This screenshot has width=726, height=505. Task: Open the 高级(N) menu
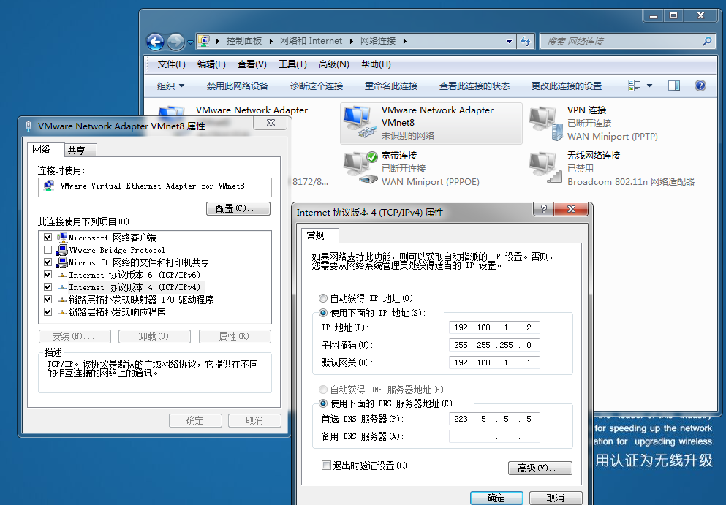pos(334,64)
